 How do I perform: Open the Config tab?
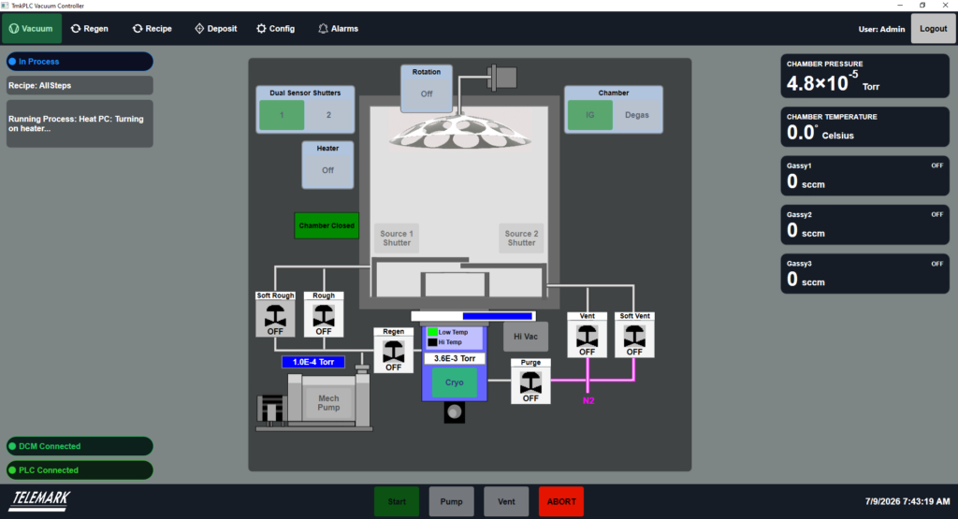point(276,29)
